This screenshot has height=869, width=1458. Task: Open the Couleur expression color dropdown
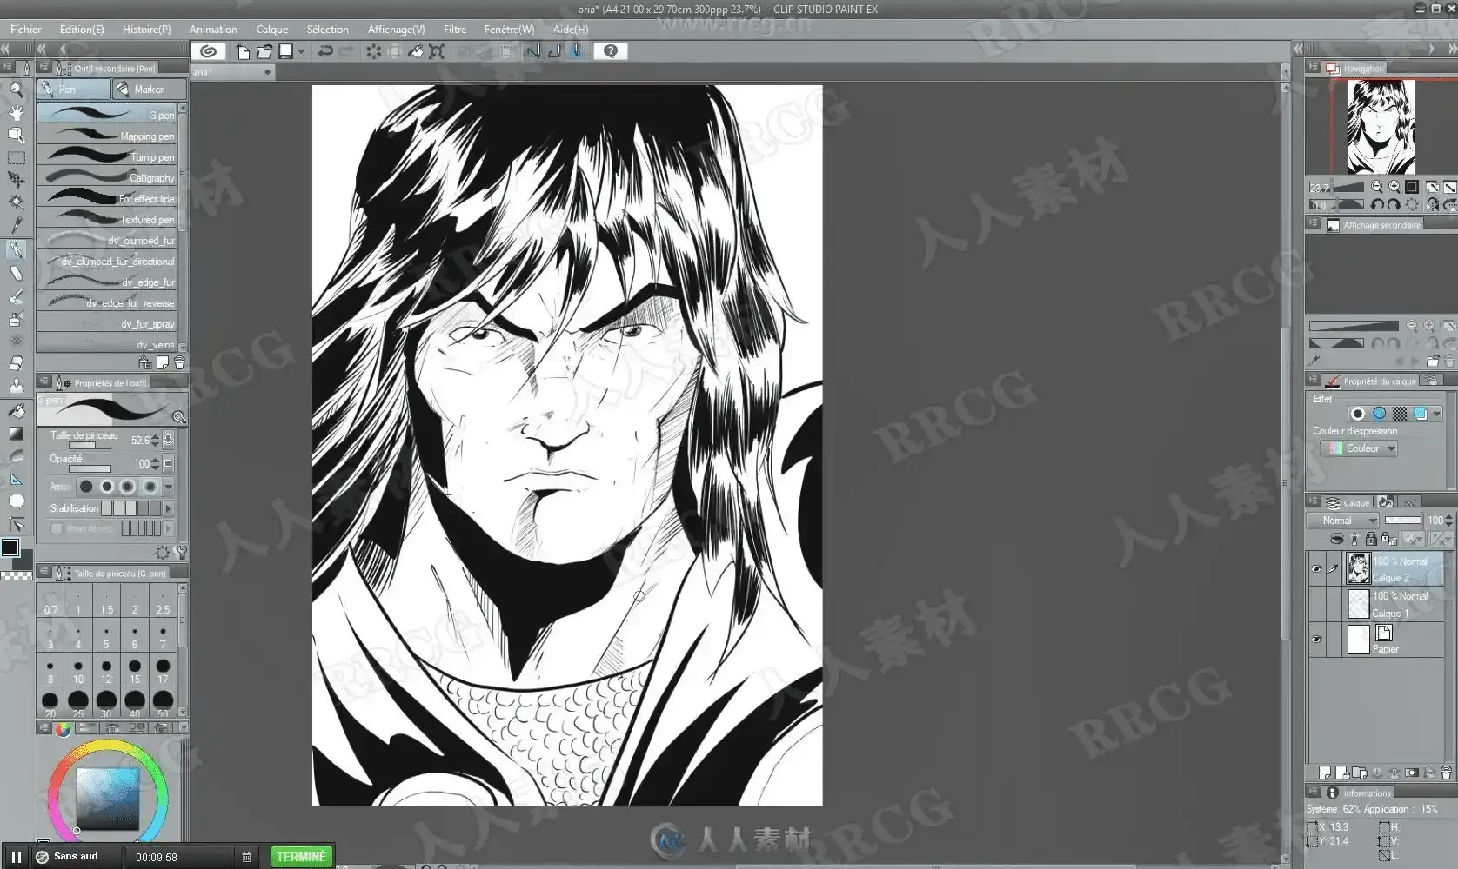click(1358, 448)
